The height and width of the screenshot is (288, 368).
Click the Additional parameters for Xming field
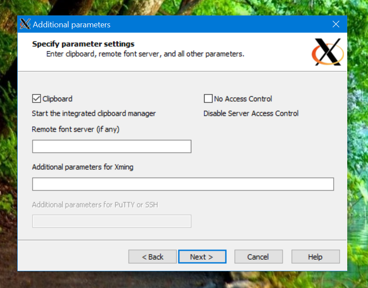click(x=183, y=184)
